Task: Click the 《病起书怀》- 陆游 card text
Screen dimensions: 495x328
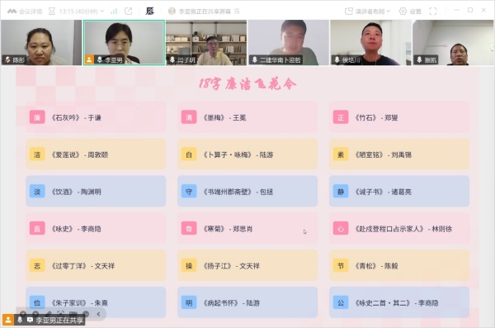Action: pyautogui.click(x=231, y=302)
